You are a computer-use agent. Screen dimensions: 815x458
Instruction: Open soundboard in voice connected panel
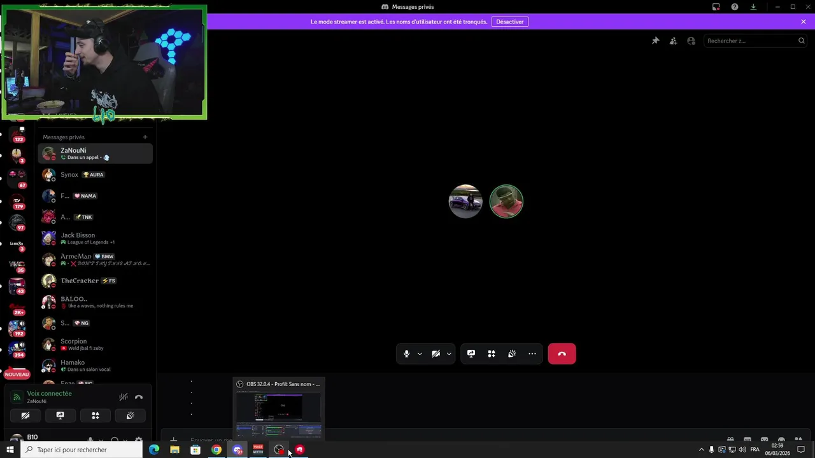click(131, 415)
